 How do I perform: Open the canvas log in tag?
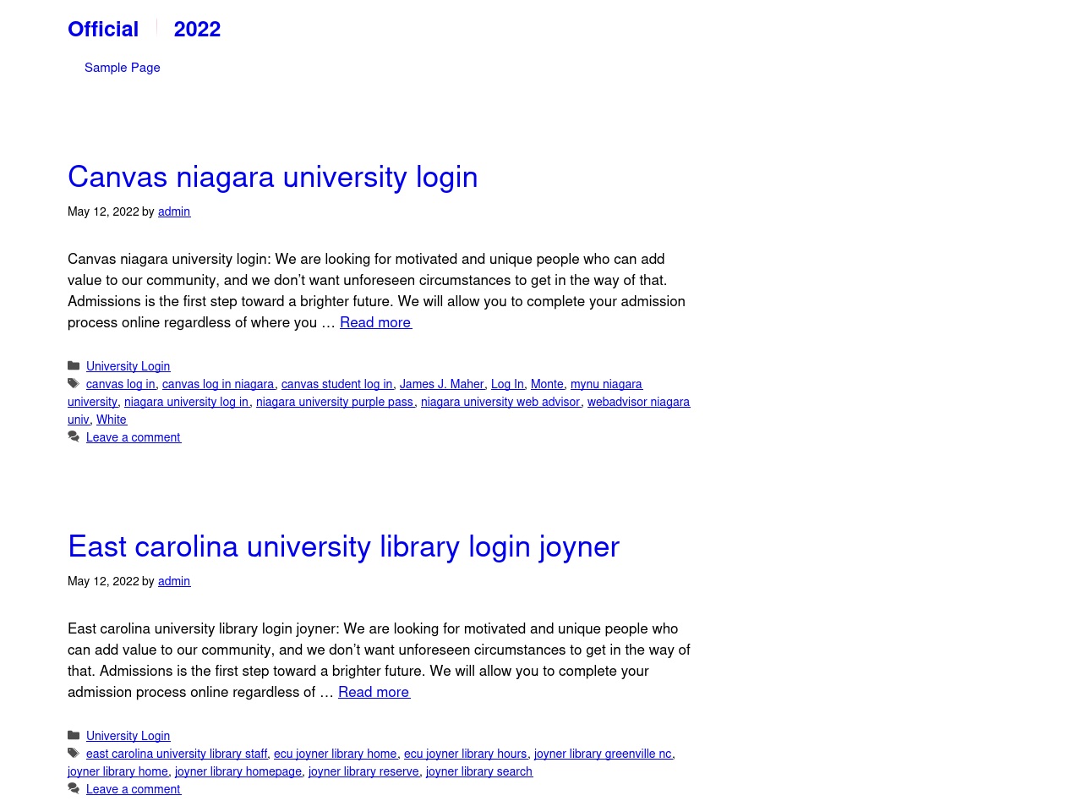(121, 384)
